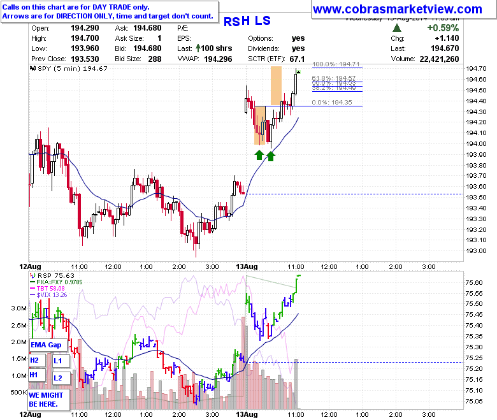This screenshot has height=420, width=497.
Task: Click the DAY TRADE only notice box
Action: pyautogui.click(x=110, y=11)
